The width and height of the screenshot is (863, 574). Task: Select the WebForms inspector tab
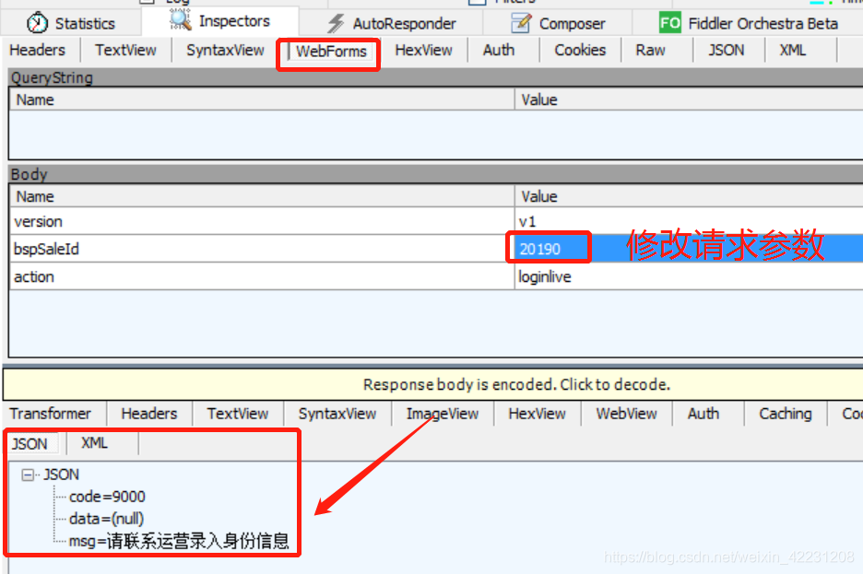pyautogui.click(x=331, y=52)
